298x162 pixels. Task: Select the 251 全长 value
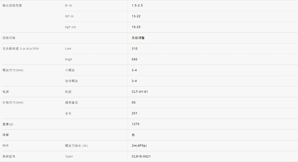click(x=134, y=113)
